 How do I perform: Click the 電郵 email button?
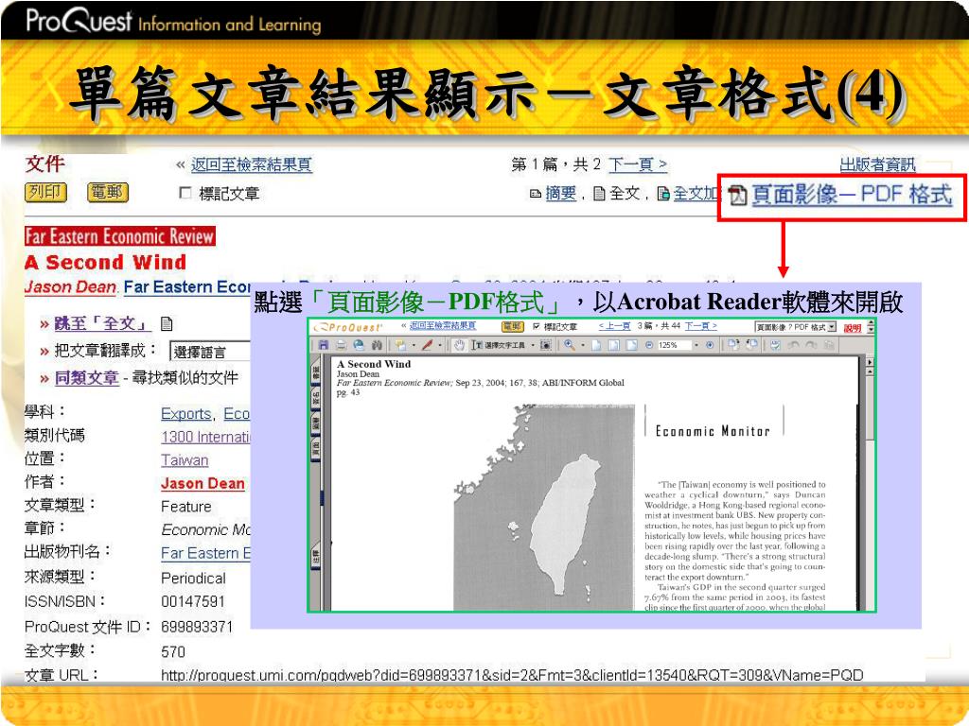[x=107, y=192]
